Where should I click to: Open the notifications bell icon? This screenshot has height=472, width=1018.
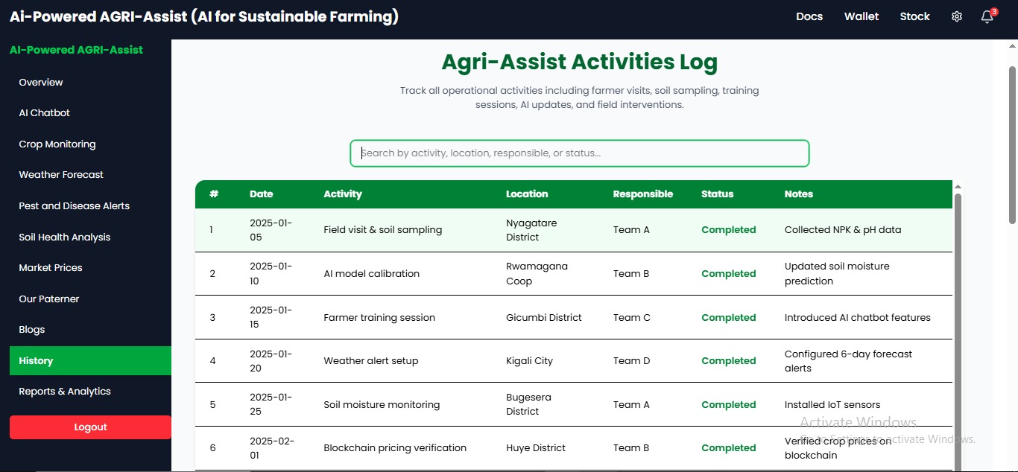coord(988,16)
